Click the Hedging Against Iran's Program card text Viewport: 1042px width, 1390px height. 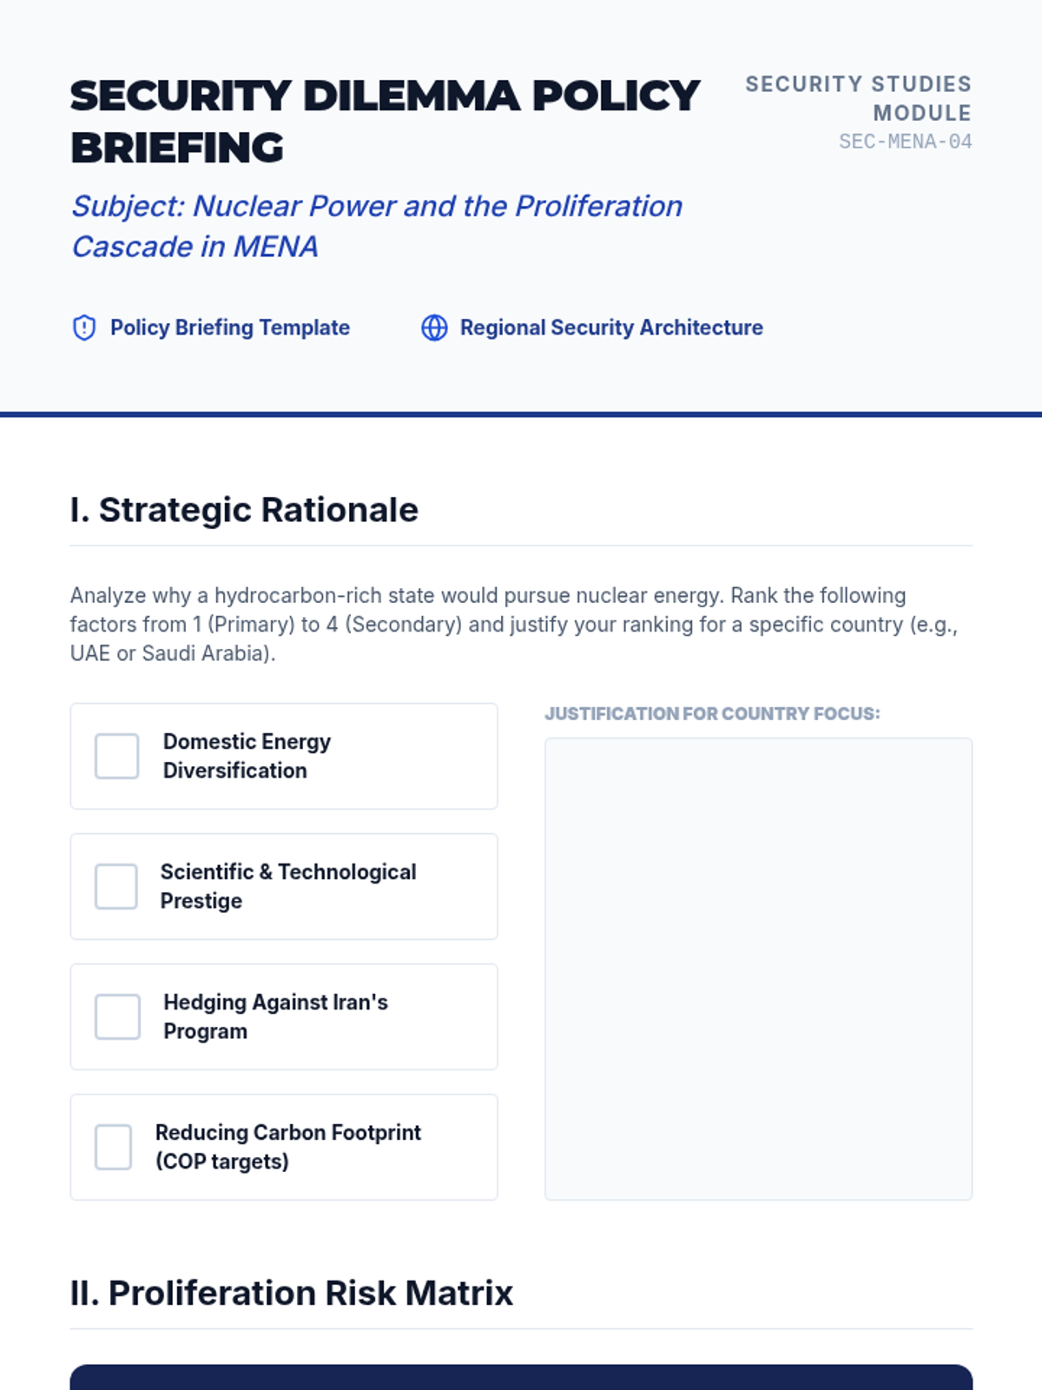tap(275, 1016)
